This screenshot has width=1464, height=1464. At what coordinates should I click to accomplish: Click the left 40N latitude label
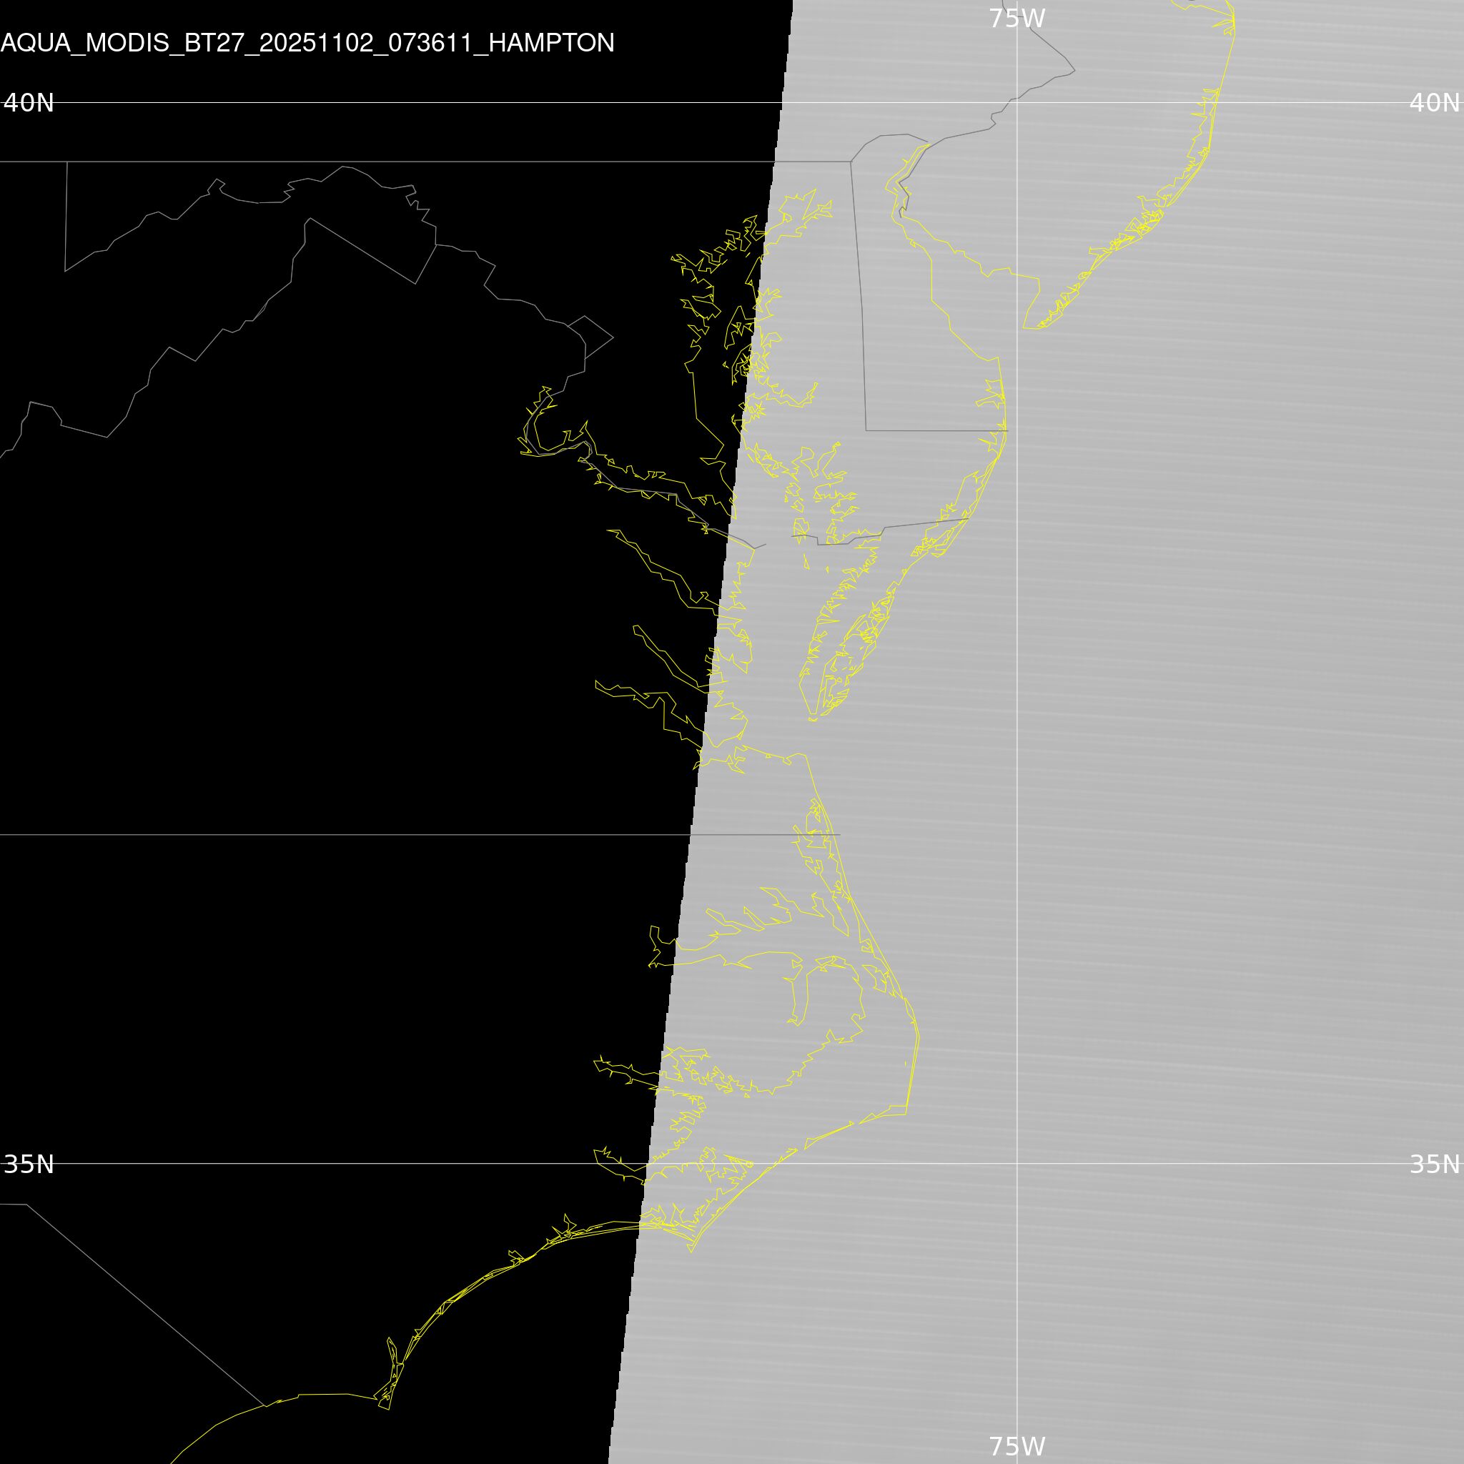tap(29, 102)
